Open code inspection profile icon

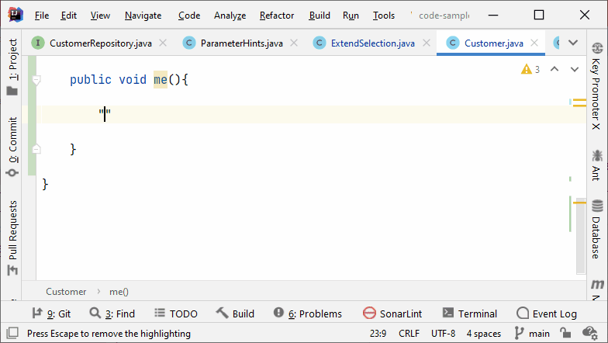pos(589,333)
